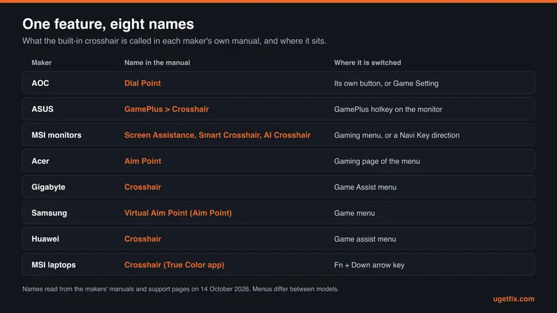Click the 'Name in the manual' column header

(157, 62)
